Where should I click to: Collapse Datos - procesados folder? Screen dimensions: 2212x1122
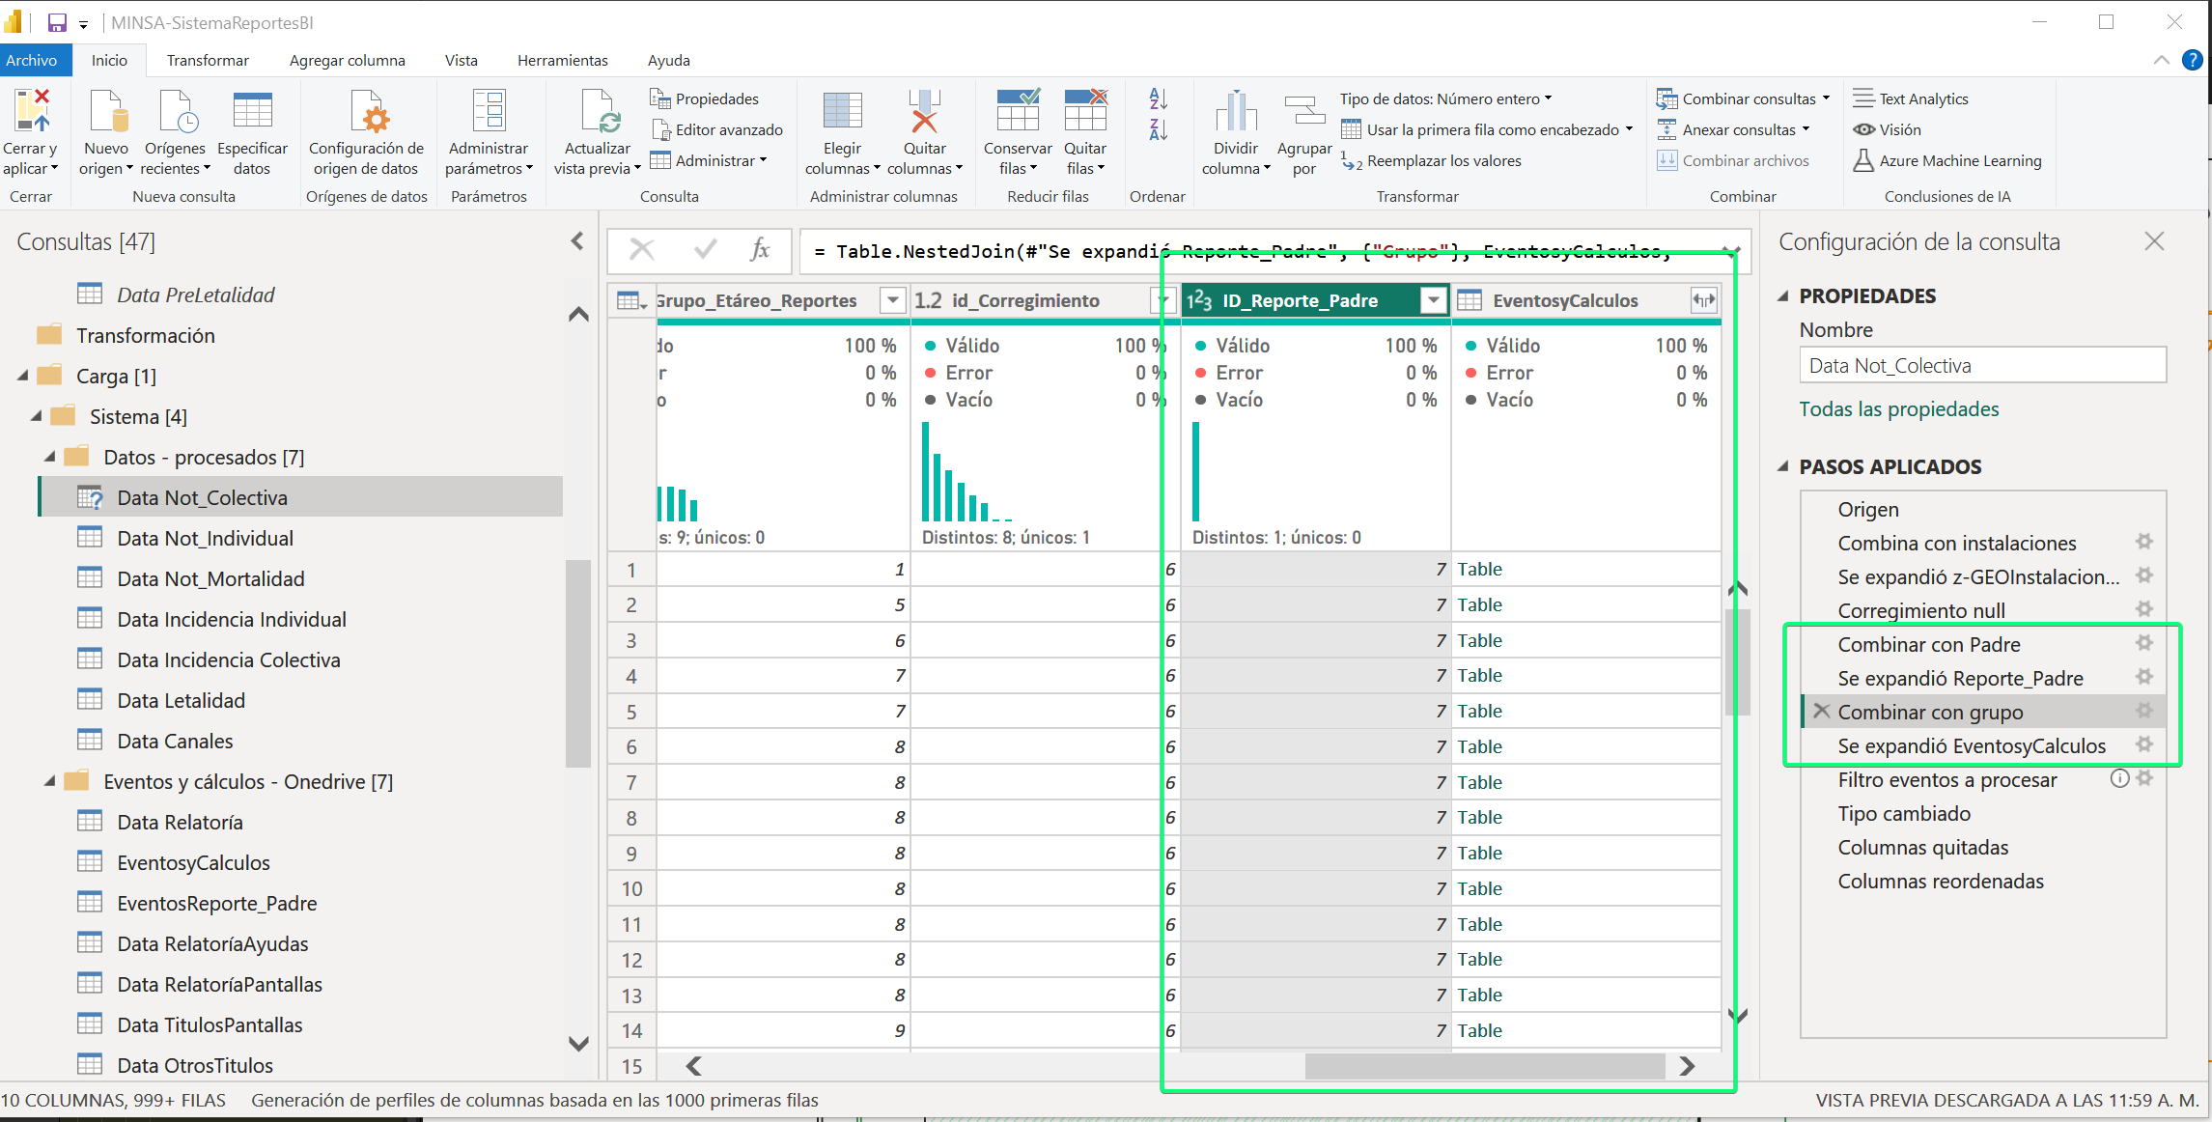[x=50, y=457]
